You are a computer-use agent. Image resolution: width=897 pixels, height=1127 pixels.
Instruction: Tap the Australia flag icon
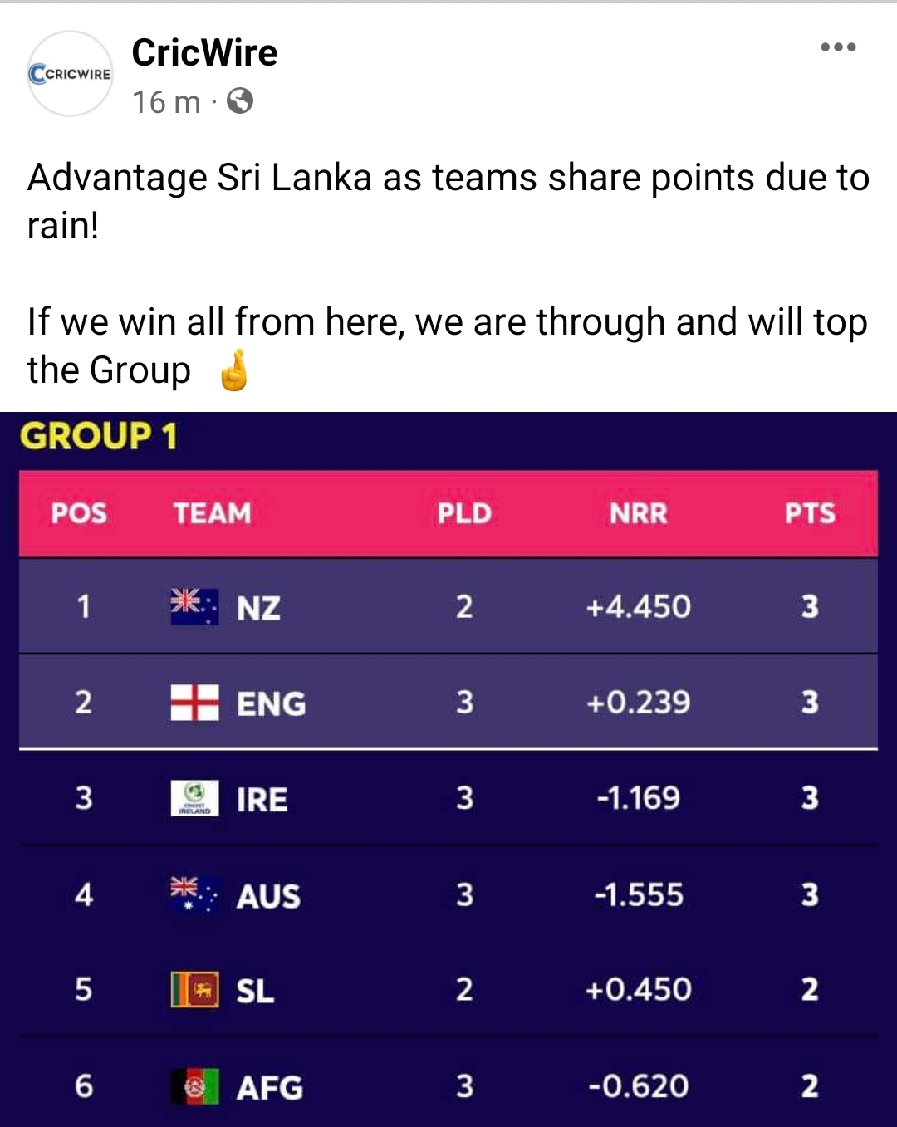pos(194,894)
